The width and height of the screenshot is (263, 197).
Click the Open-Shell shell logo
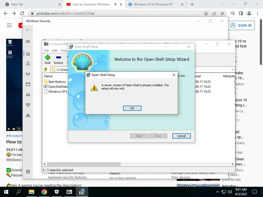[x=82, y=62]
